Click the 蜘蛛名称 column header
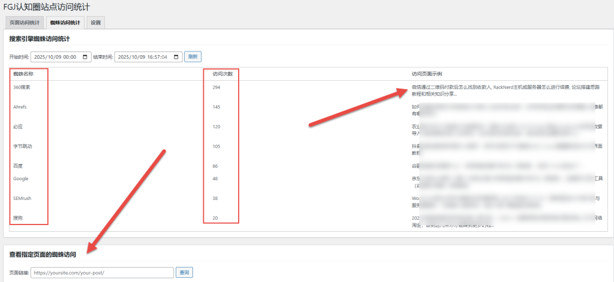 tap(23, 74)
